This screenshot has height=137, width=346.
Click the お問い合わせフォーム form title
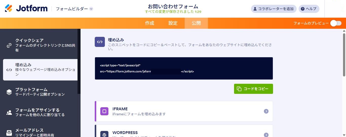(173, 6)
